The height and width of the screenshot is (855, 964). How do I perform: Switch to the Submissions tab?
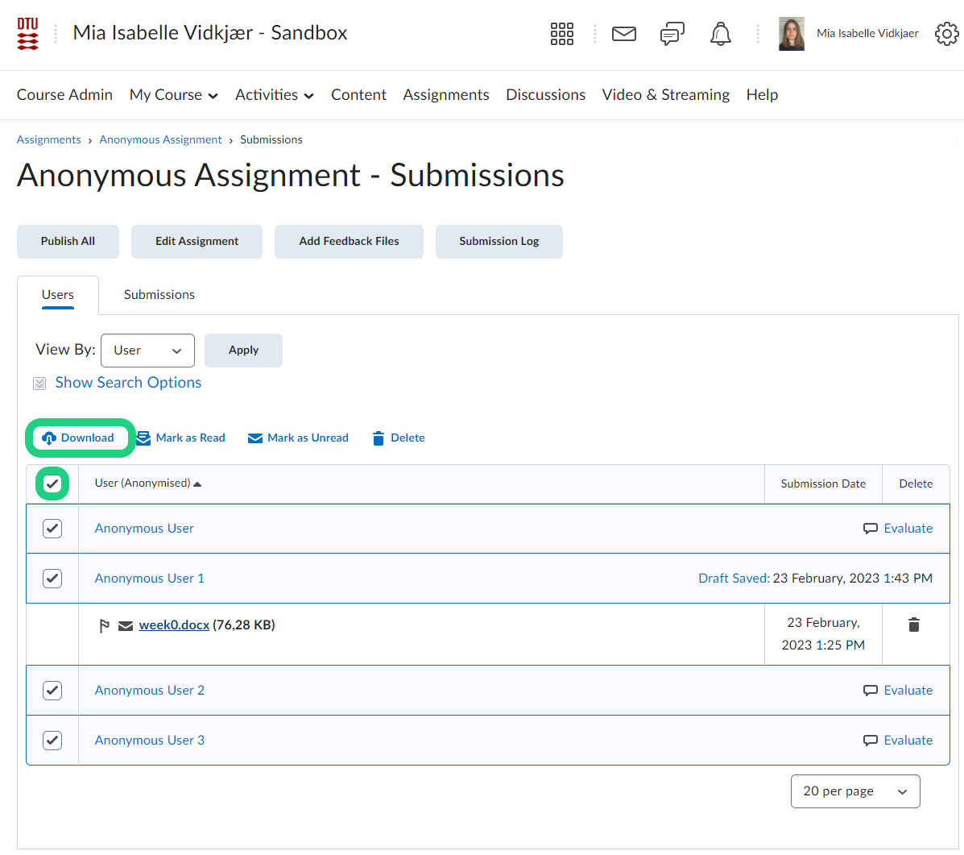(x=159, y=295)
